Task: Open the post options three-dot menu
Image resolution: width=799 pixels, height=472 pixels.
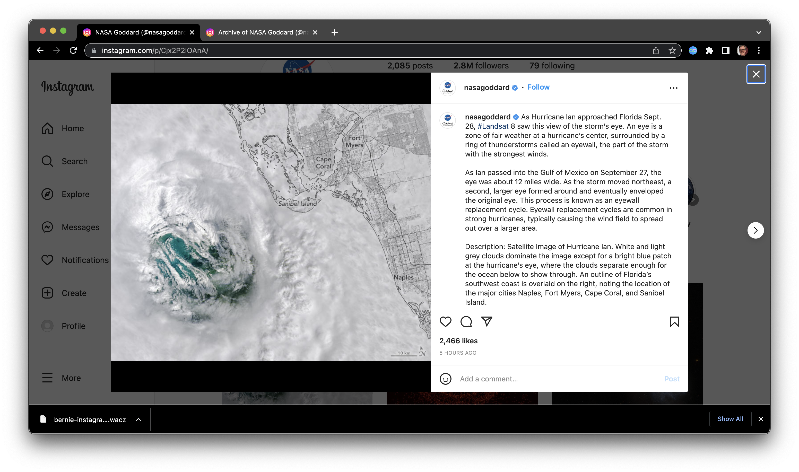Action: (673, 88)
